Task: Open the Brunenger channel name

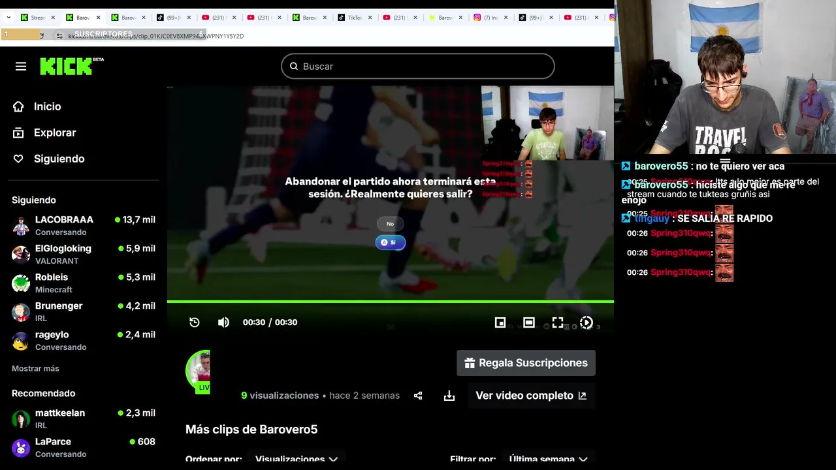Action: [x=59, y=306]
